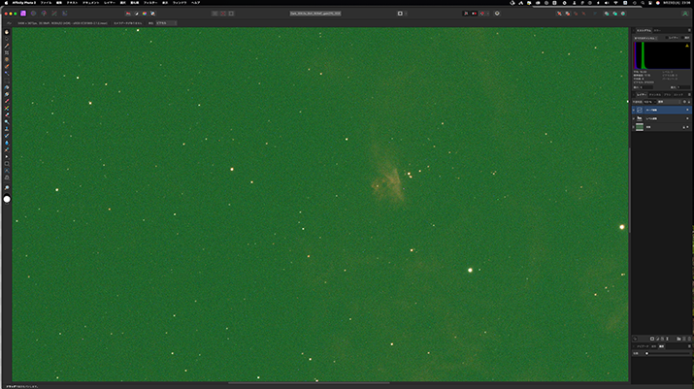Click the white primary color swatch
694x389 pixels.
point(7,199)
